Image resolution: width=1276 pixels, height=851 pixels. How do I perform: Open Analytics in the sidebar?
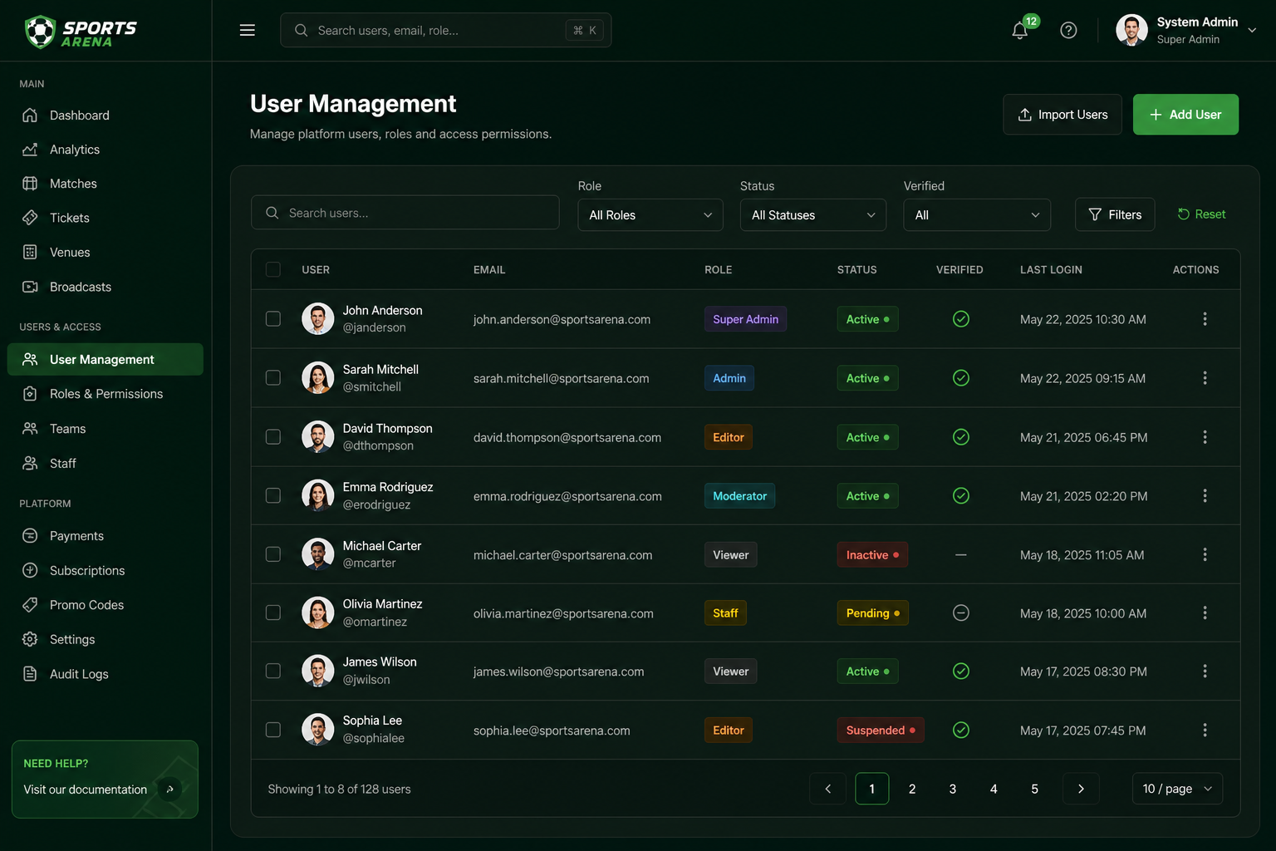pyautogui.click(x=106, y=150)
